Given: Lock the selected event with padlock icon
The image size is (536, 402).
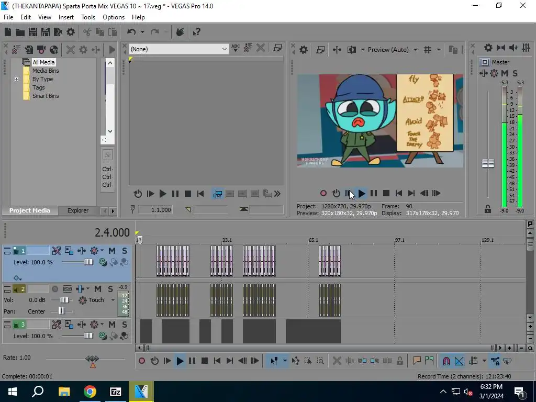Looking at the screenshot, I should click(x=399, y=361).
